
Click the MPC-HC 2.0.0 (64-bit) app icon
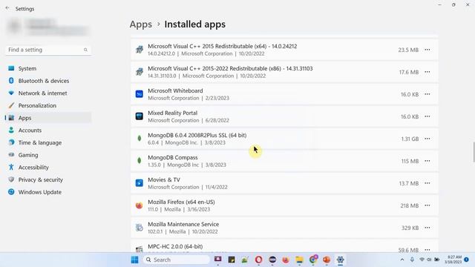(139, 249)
